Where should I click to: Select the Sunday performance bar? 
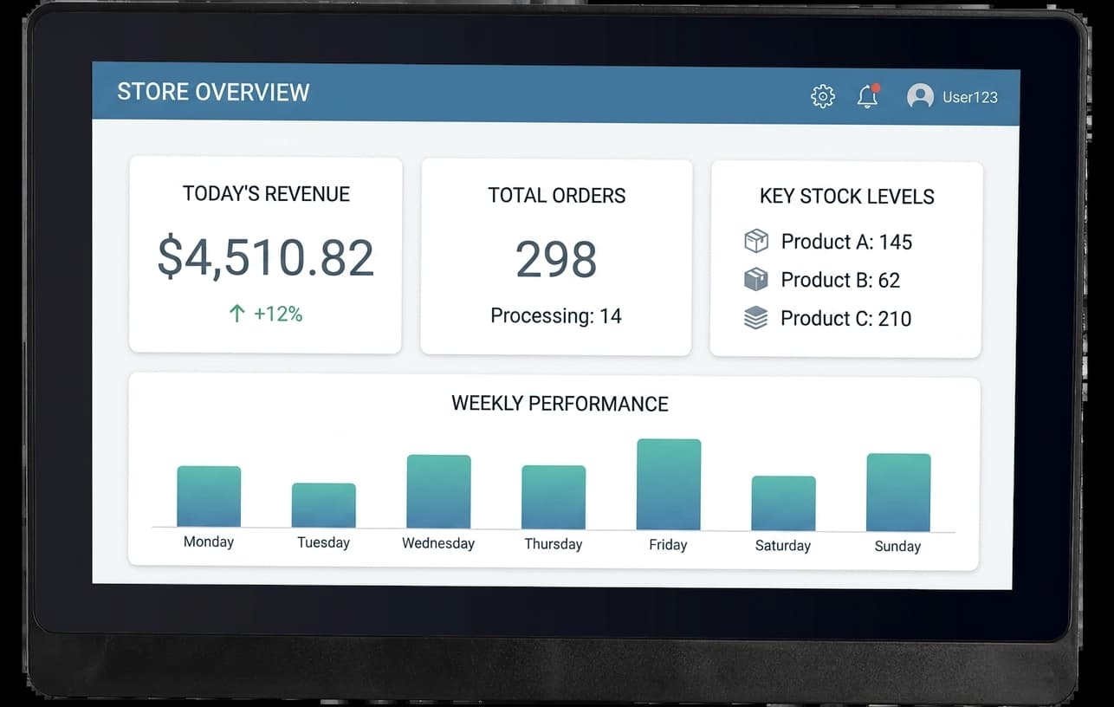[898, 492]
